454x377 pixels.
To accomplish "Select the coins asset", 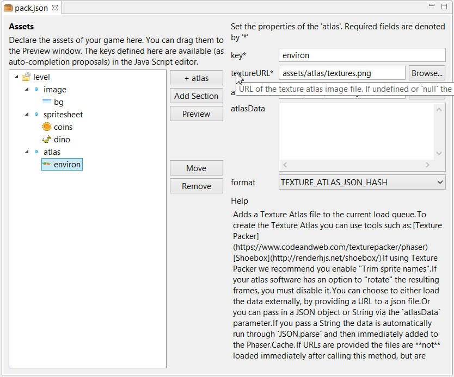I will coord(63,127).
